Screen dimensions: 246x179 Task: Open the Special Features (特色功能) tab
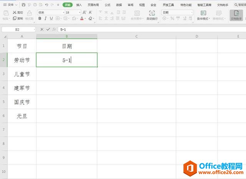(x=186, y=5)
